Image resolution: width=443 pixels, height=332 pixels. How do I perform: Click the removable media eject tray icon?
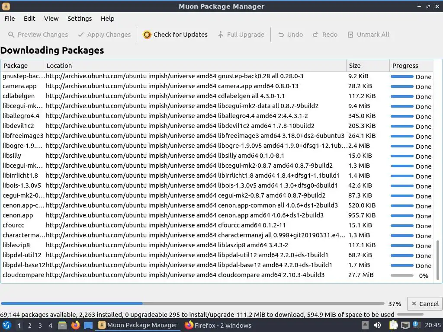[365, 326]
